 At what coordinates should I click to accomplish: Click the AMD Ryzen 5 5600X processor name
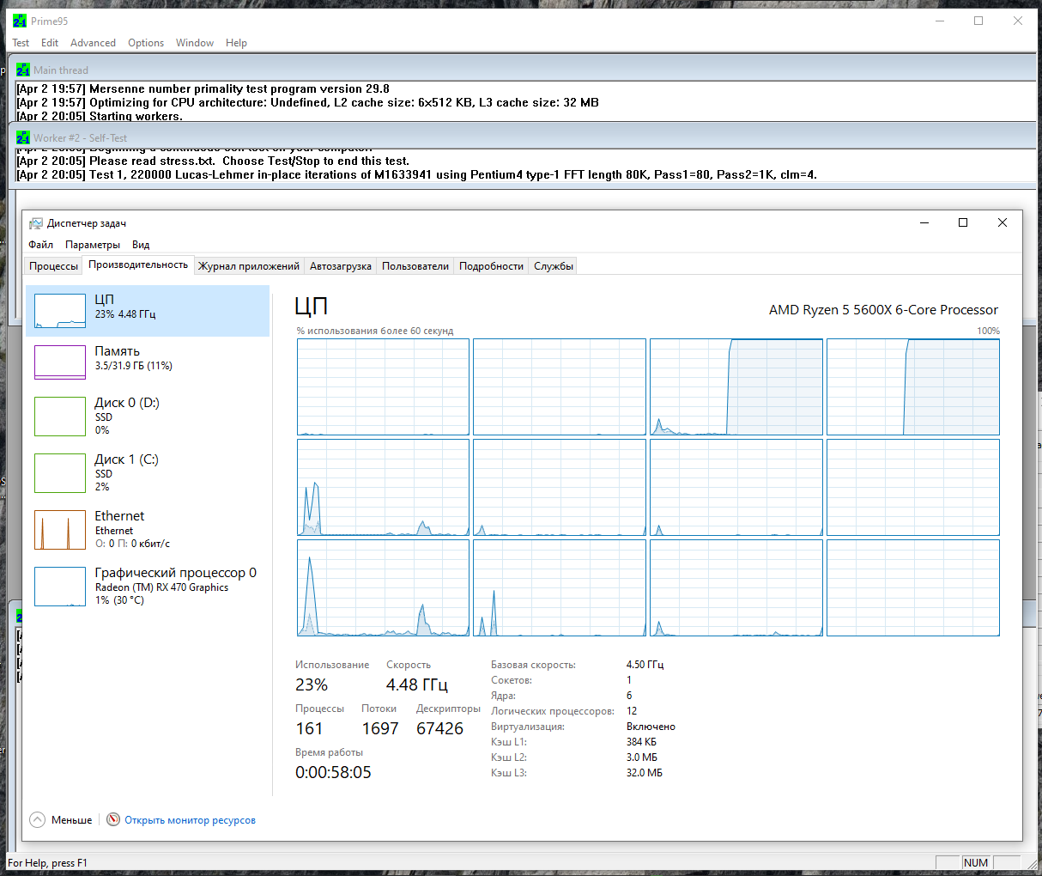[883, 310]
